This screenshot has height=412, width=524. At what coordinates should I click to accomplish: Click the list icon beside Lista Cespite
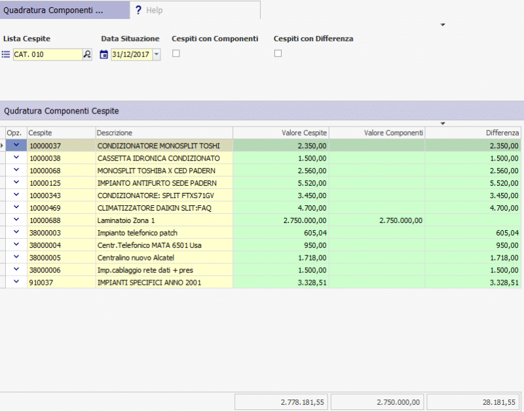[6, 54]
